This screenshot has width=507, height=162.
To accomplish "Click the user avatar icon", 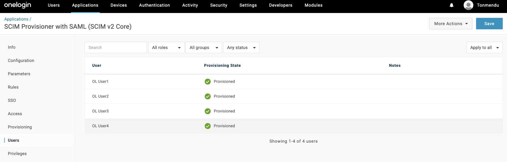I will pyautogui.click(x=468, y=5).
